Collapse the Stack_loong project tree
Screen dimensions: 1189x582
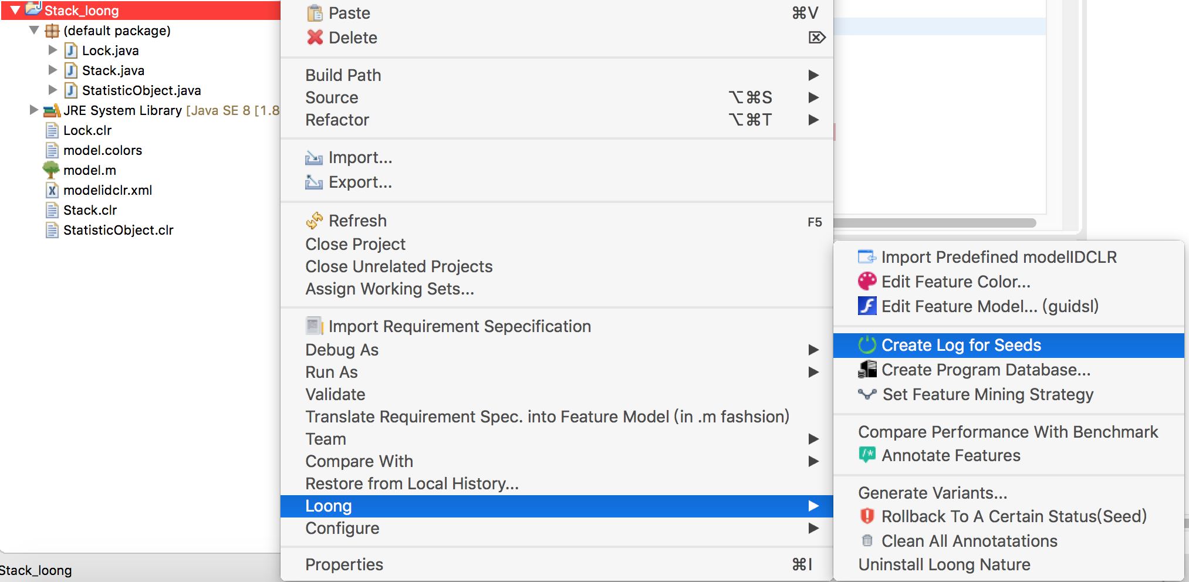click(x=15, y=11)
